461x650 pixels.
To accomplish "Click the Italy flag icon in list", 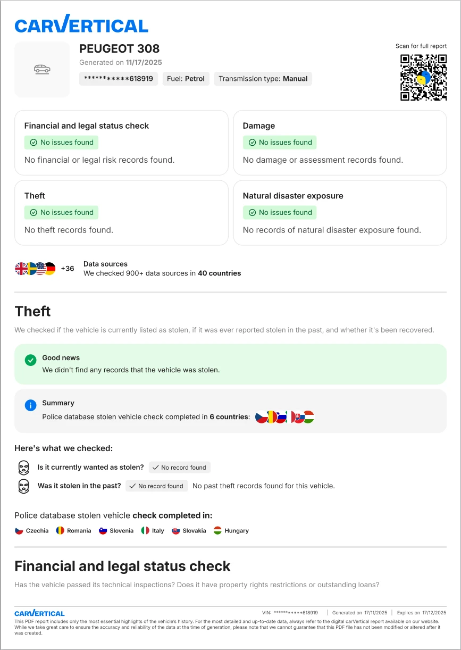I will coord(145,530).
